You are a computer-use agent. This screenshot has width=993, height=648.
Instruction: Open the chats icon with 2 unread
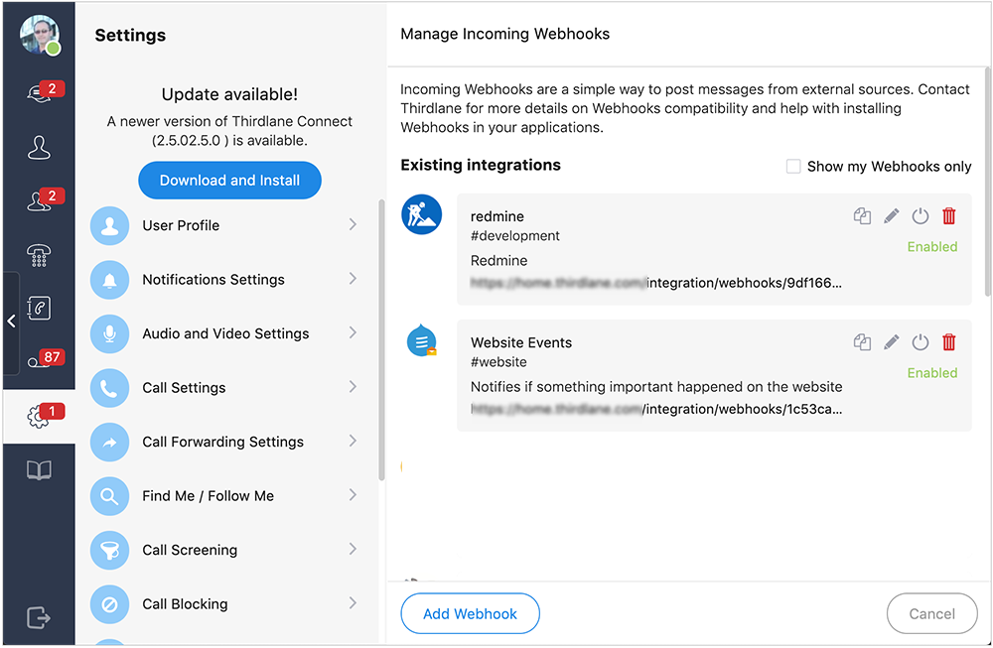point(40,92)
